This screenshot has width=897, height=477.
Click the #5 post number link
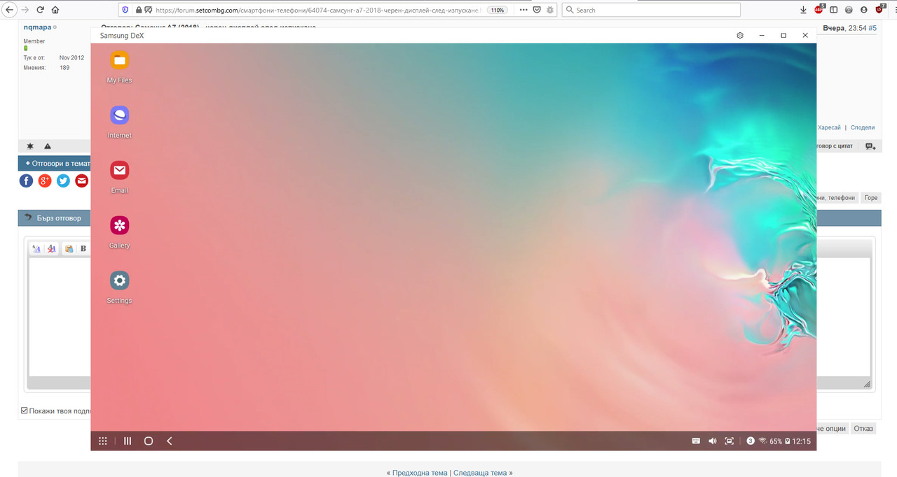click(x=874, y=28)
